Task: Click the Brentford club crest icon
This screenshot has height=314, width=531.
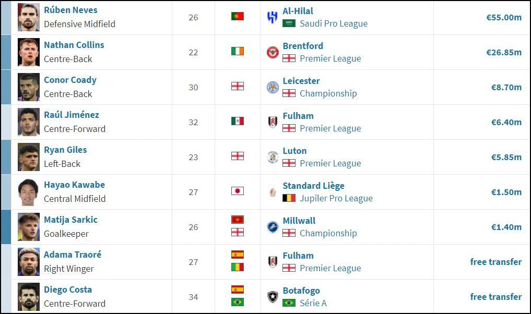Action: (x=273, y=52)
